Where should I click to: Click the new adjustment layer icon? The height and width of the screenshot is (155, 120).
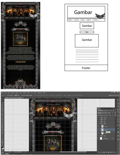(107, 152)
